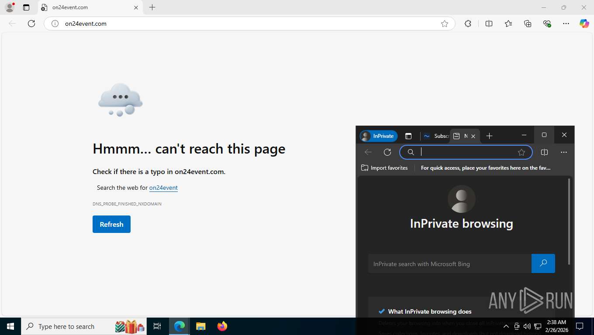Open a new tab in InPrivate window

tap(489, 136)
